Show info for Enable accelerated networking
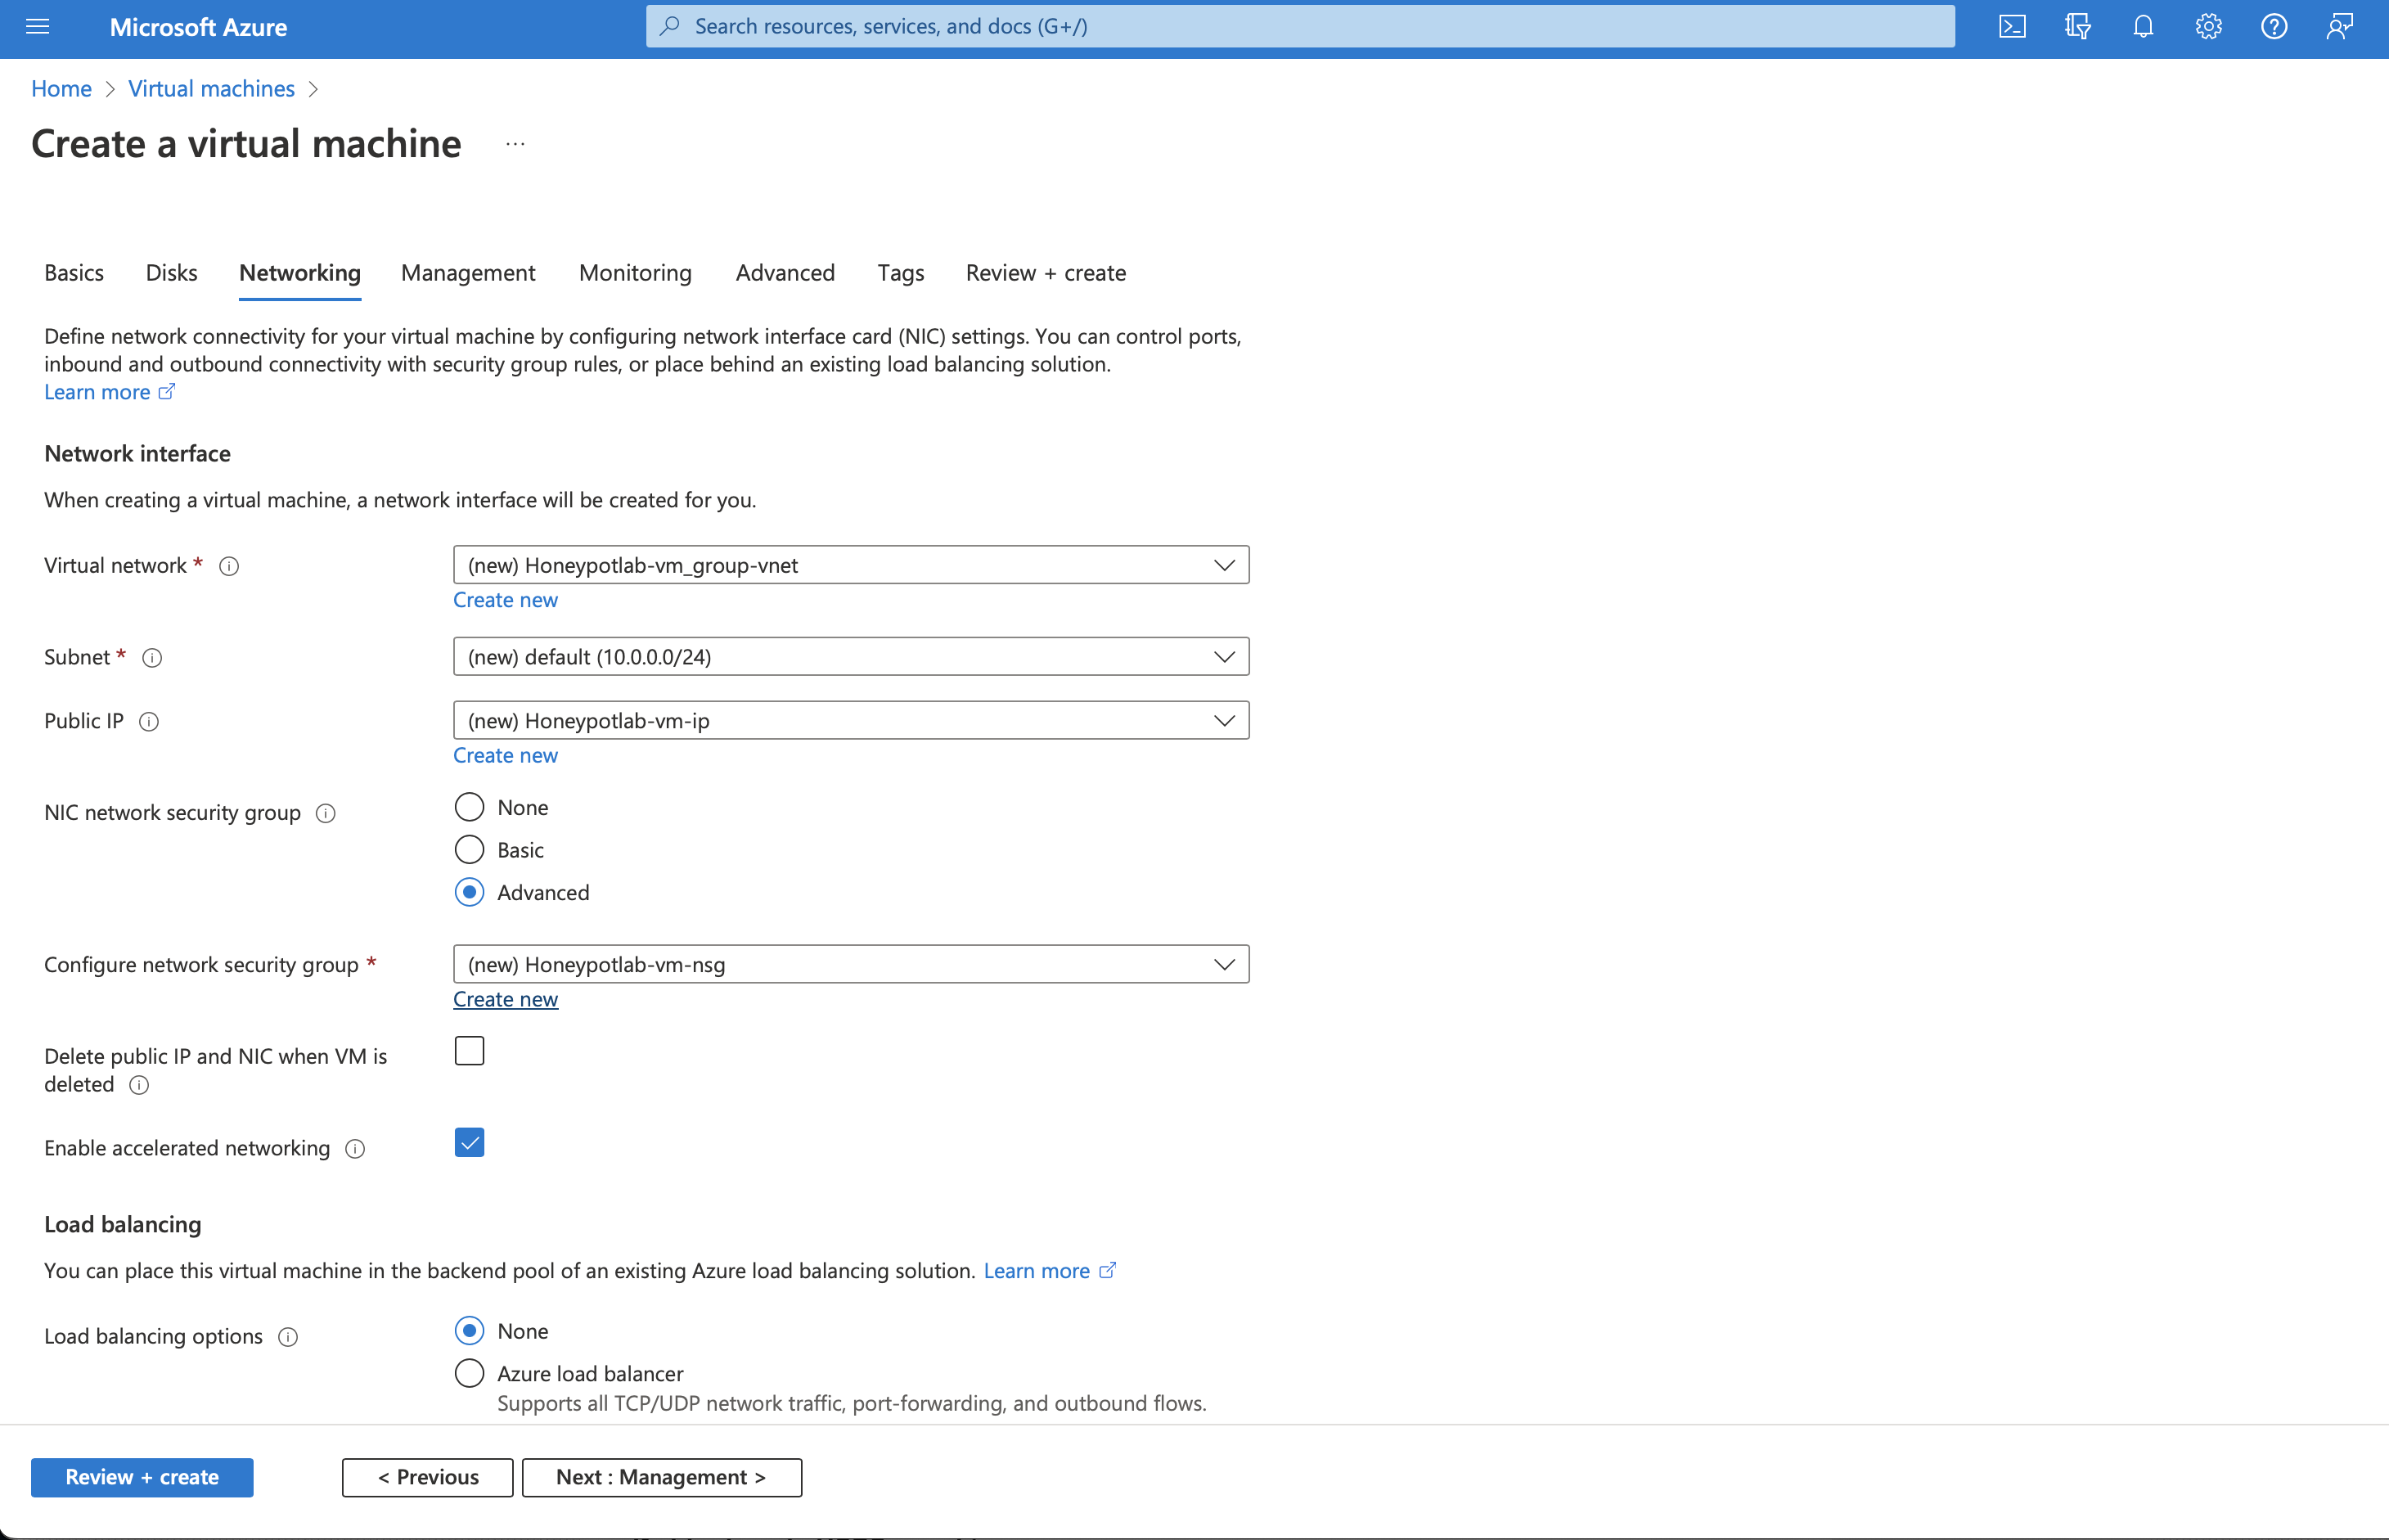The image size is (2389, 1540). 355,1150
